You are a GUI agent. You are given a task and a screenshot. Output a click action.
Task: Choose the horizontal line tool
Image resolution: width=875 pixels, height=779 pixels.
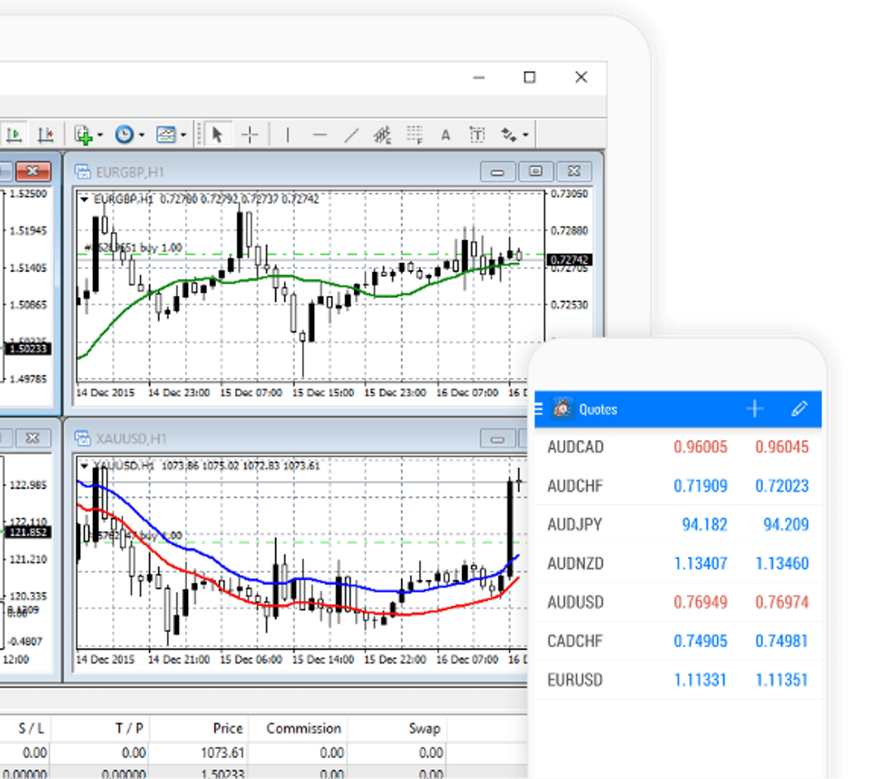click(x=319, y=135)
